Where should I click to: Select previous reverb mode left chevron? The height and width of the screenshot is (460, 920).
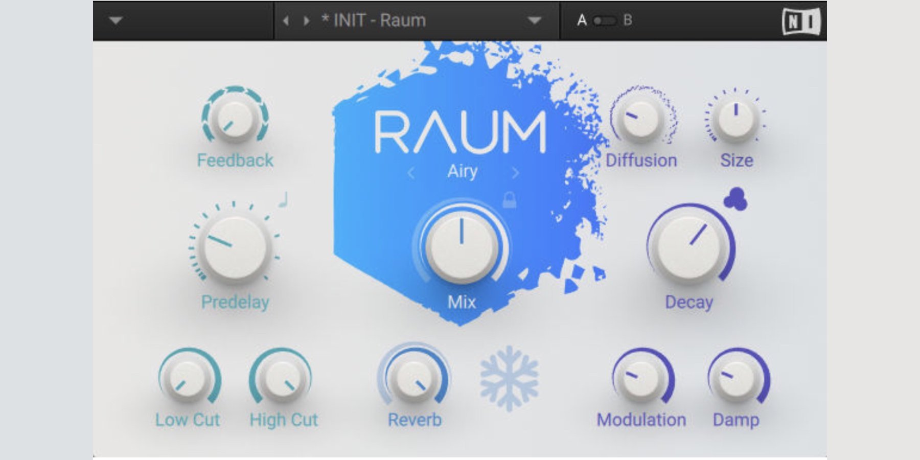click(411, 173)
